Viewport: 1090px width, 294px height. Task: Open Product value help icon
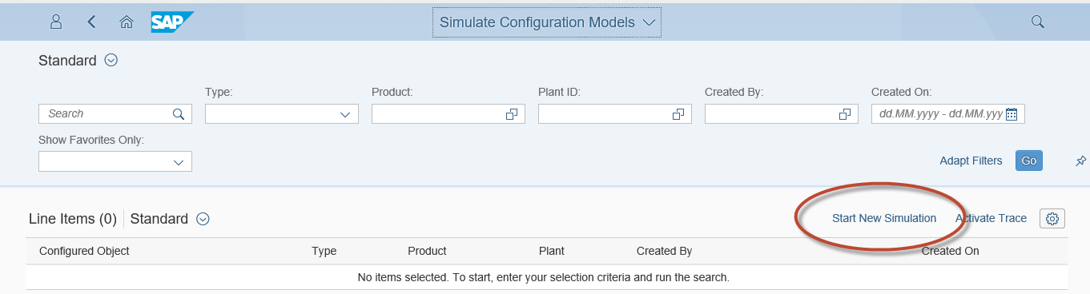tap(512, 114)
